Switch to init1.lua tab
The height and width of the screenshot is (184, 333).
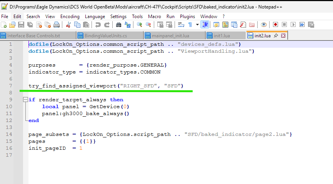pos(226,35)
